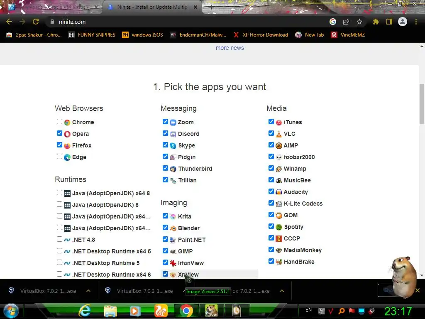Image resolution: width=425 pixels, height=319 pixels.
Task: Click the Discord app icon
Action: 173,134
